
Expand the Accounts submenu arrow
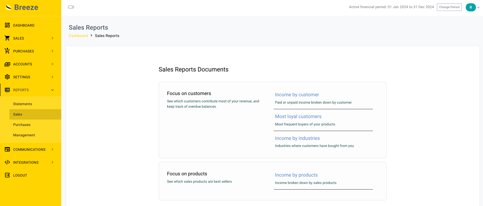tap(52, 64)
